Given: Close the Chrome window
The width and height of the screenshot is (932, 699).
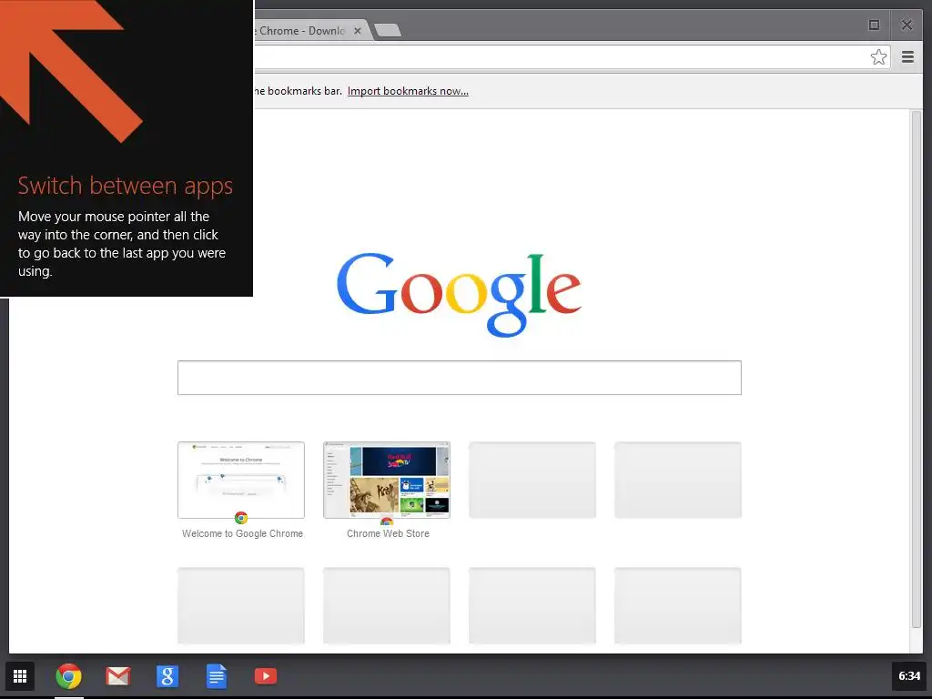Looking at the screenshot, I should tap(907, 25).
